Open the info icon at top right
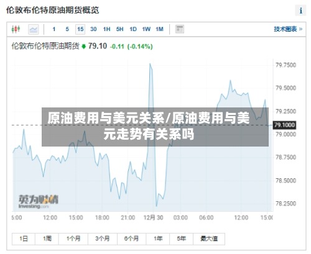Viewport: 311px width, 254px height. pyautogui.click(x=300, y=11)
